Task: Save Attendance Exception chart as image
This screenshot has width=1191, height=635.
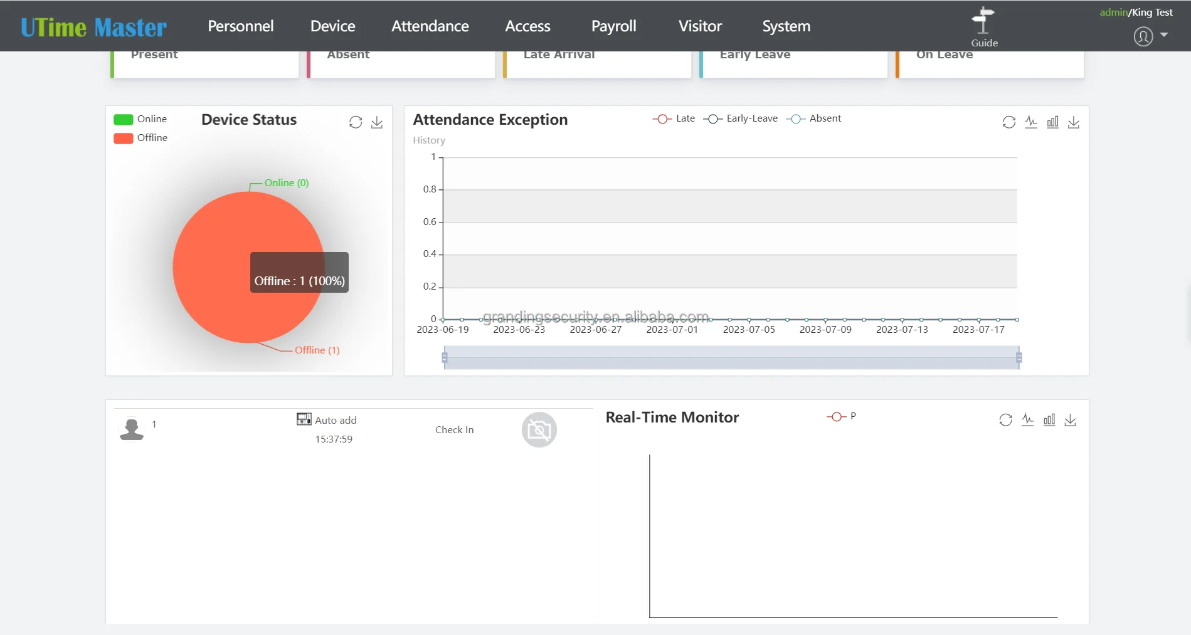Action: tap(1074, 122)
